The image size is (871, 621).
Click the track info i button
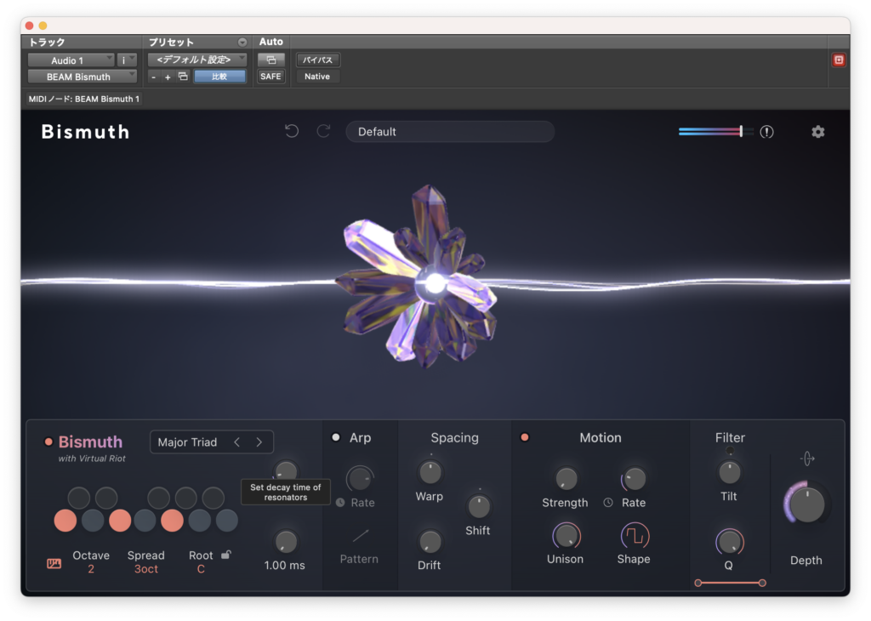pyautogui.click(x=127, y=60)
